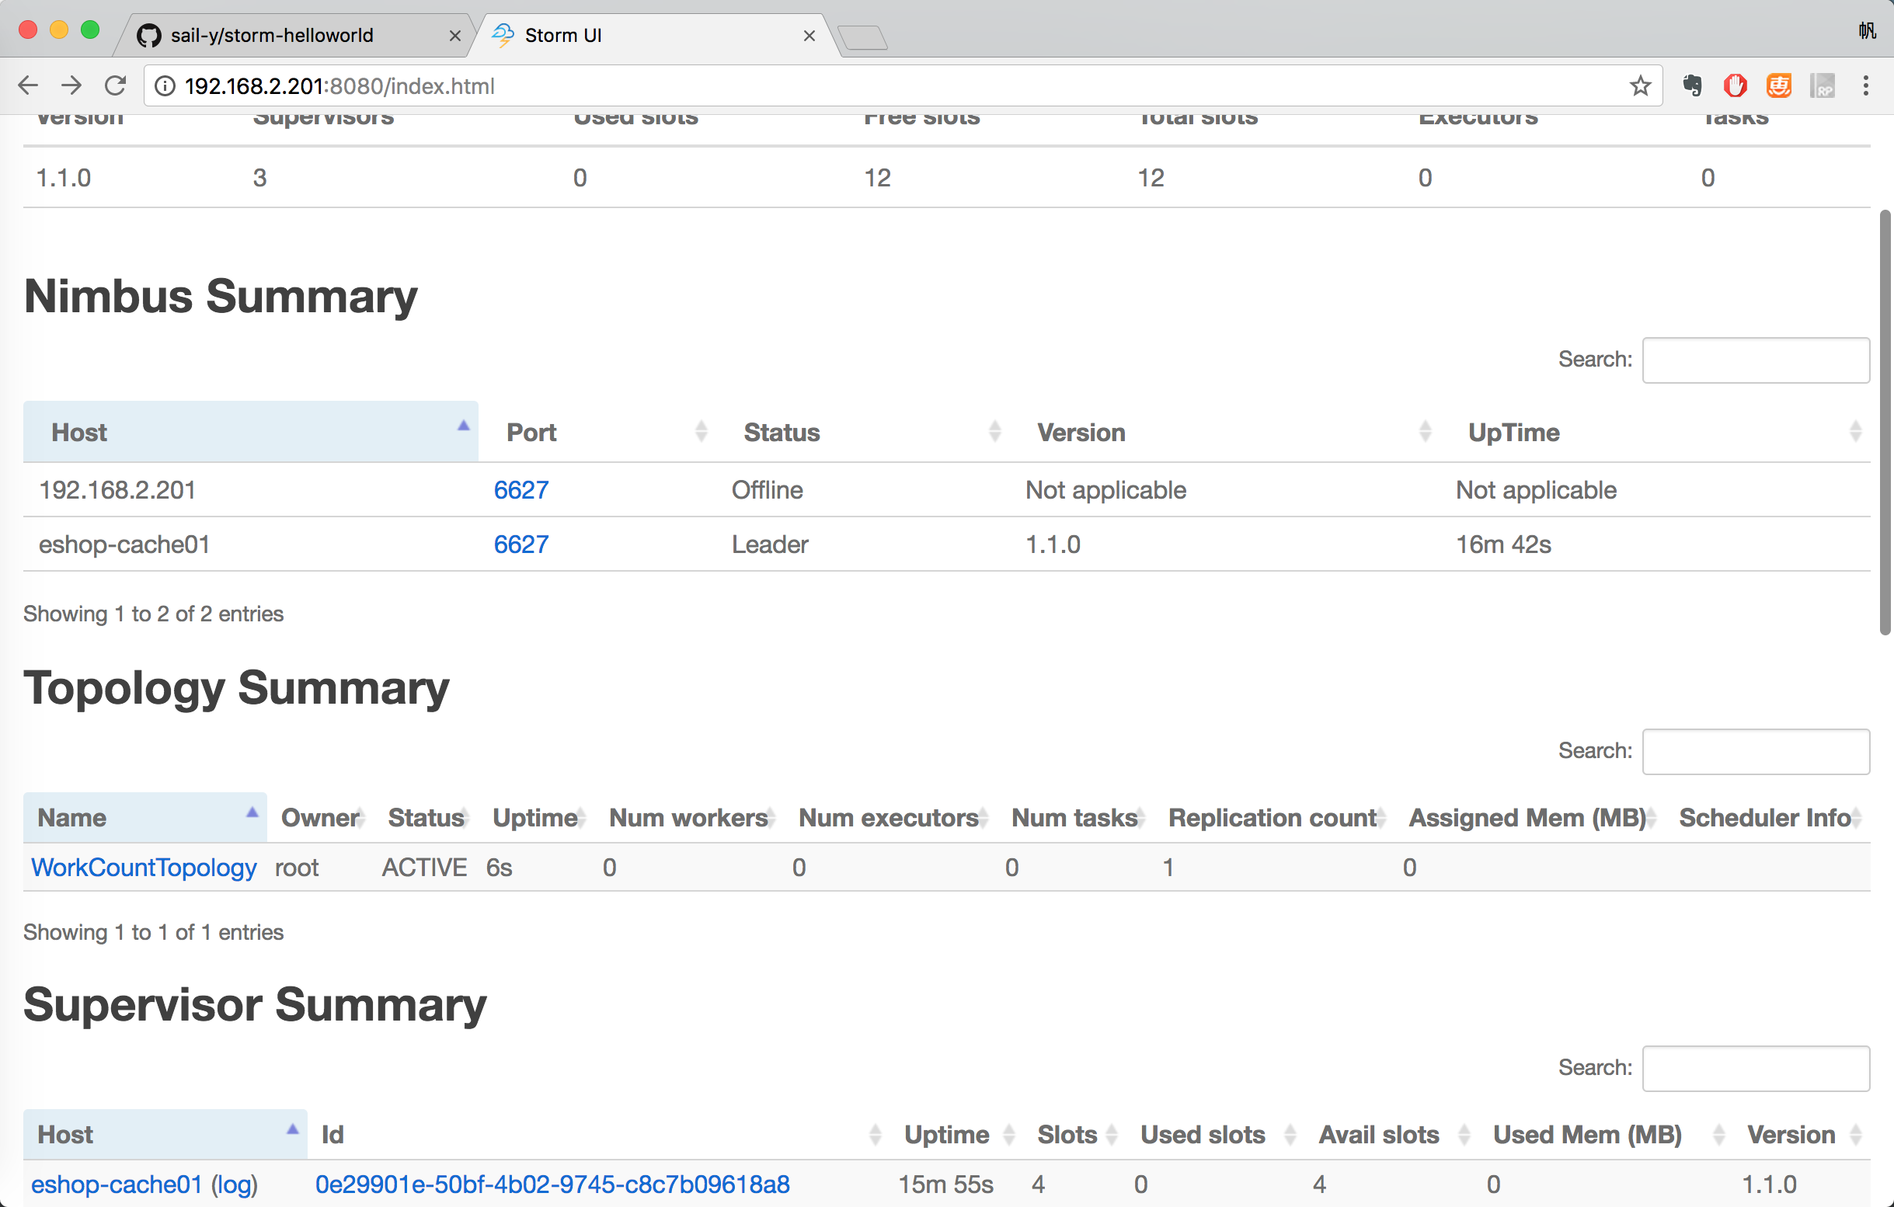This screenshot has width=1894, height=1207.
Task: Bookmark this page with star icon
Action: point(1640,85)
